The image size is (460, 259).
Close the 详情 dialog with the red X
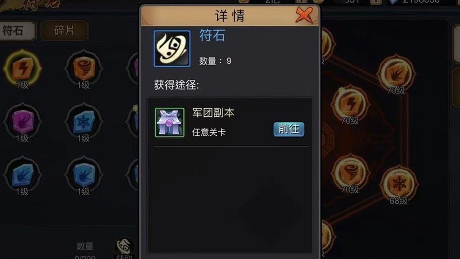[304, 15]
